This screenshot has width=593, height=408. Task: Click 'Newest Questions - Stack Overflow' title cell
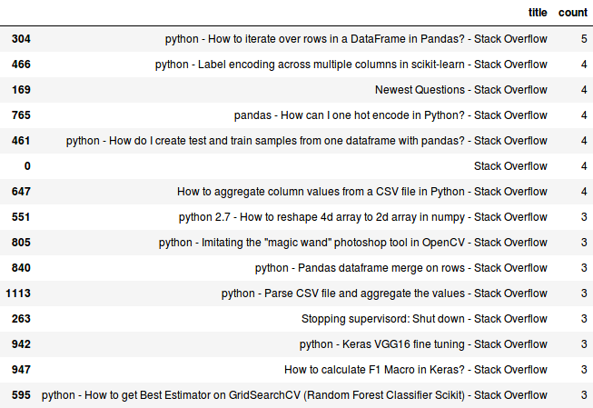pyautogui.click(x=461, y=90)
